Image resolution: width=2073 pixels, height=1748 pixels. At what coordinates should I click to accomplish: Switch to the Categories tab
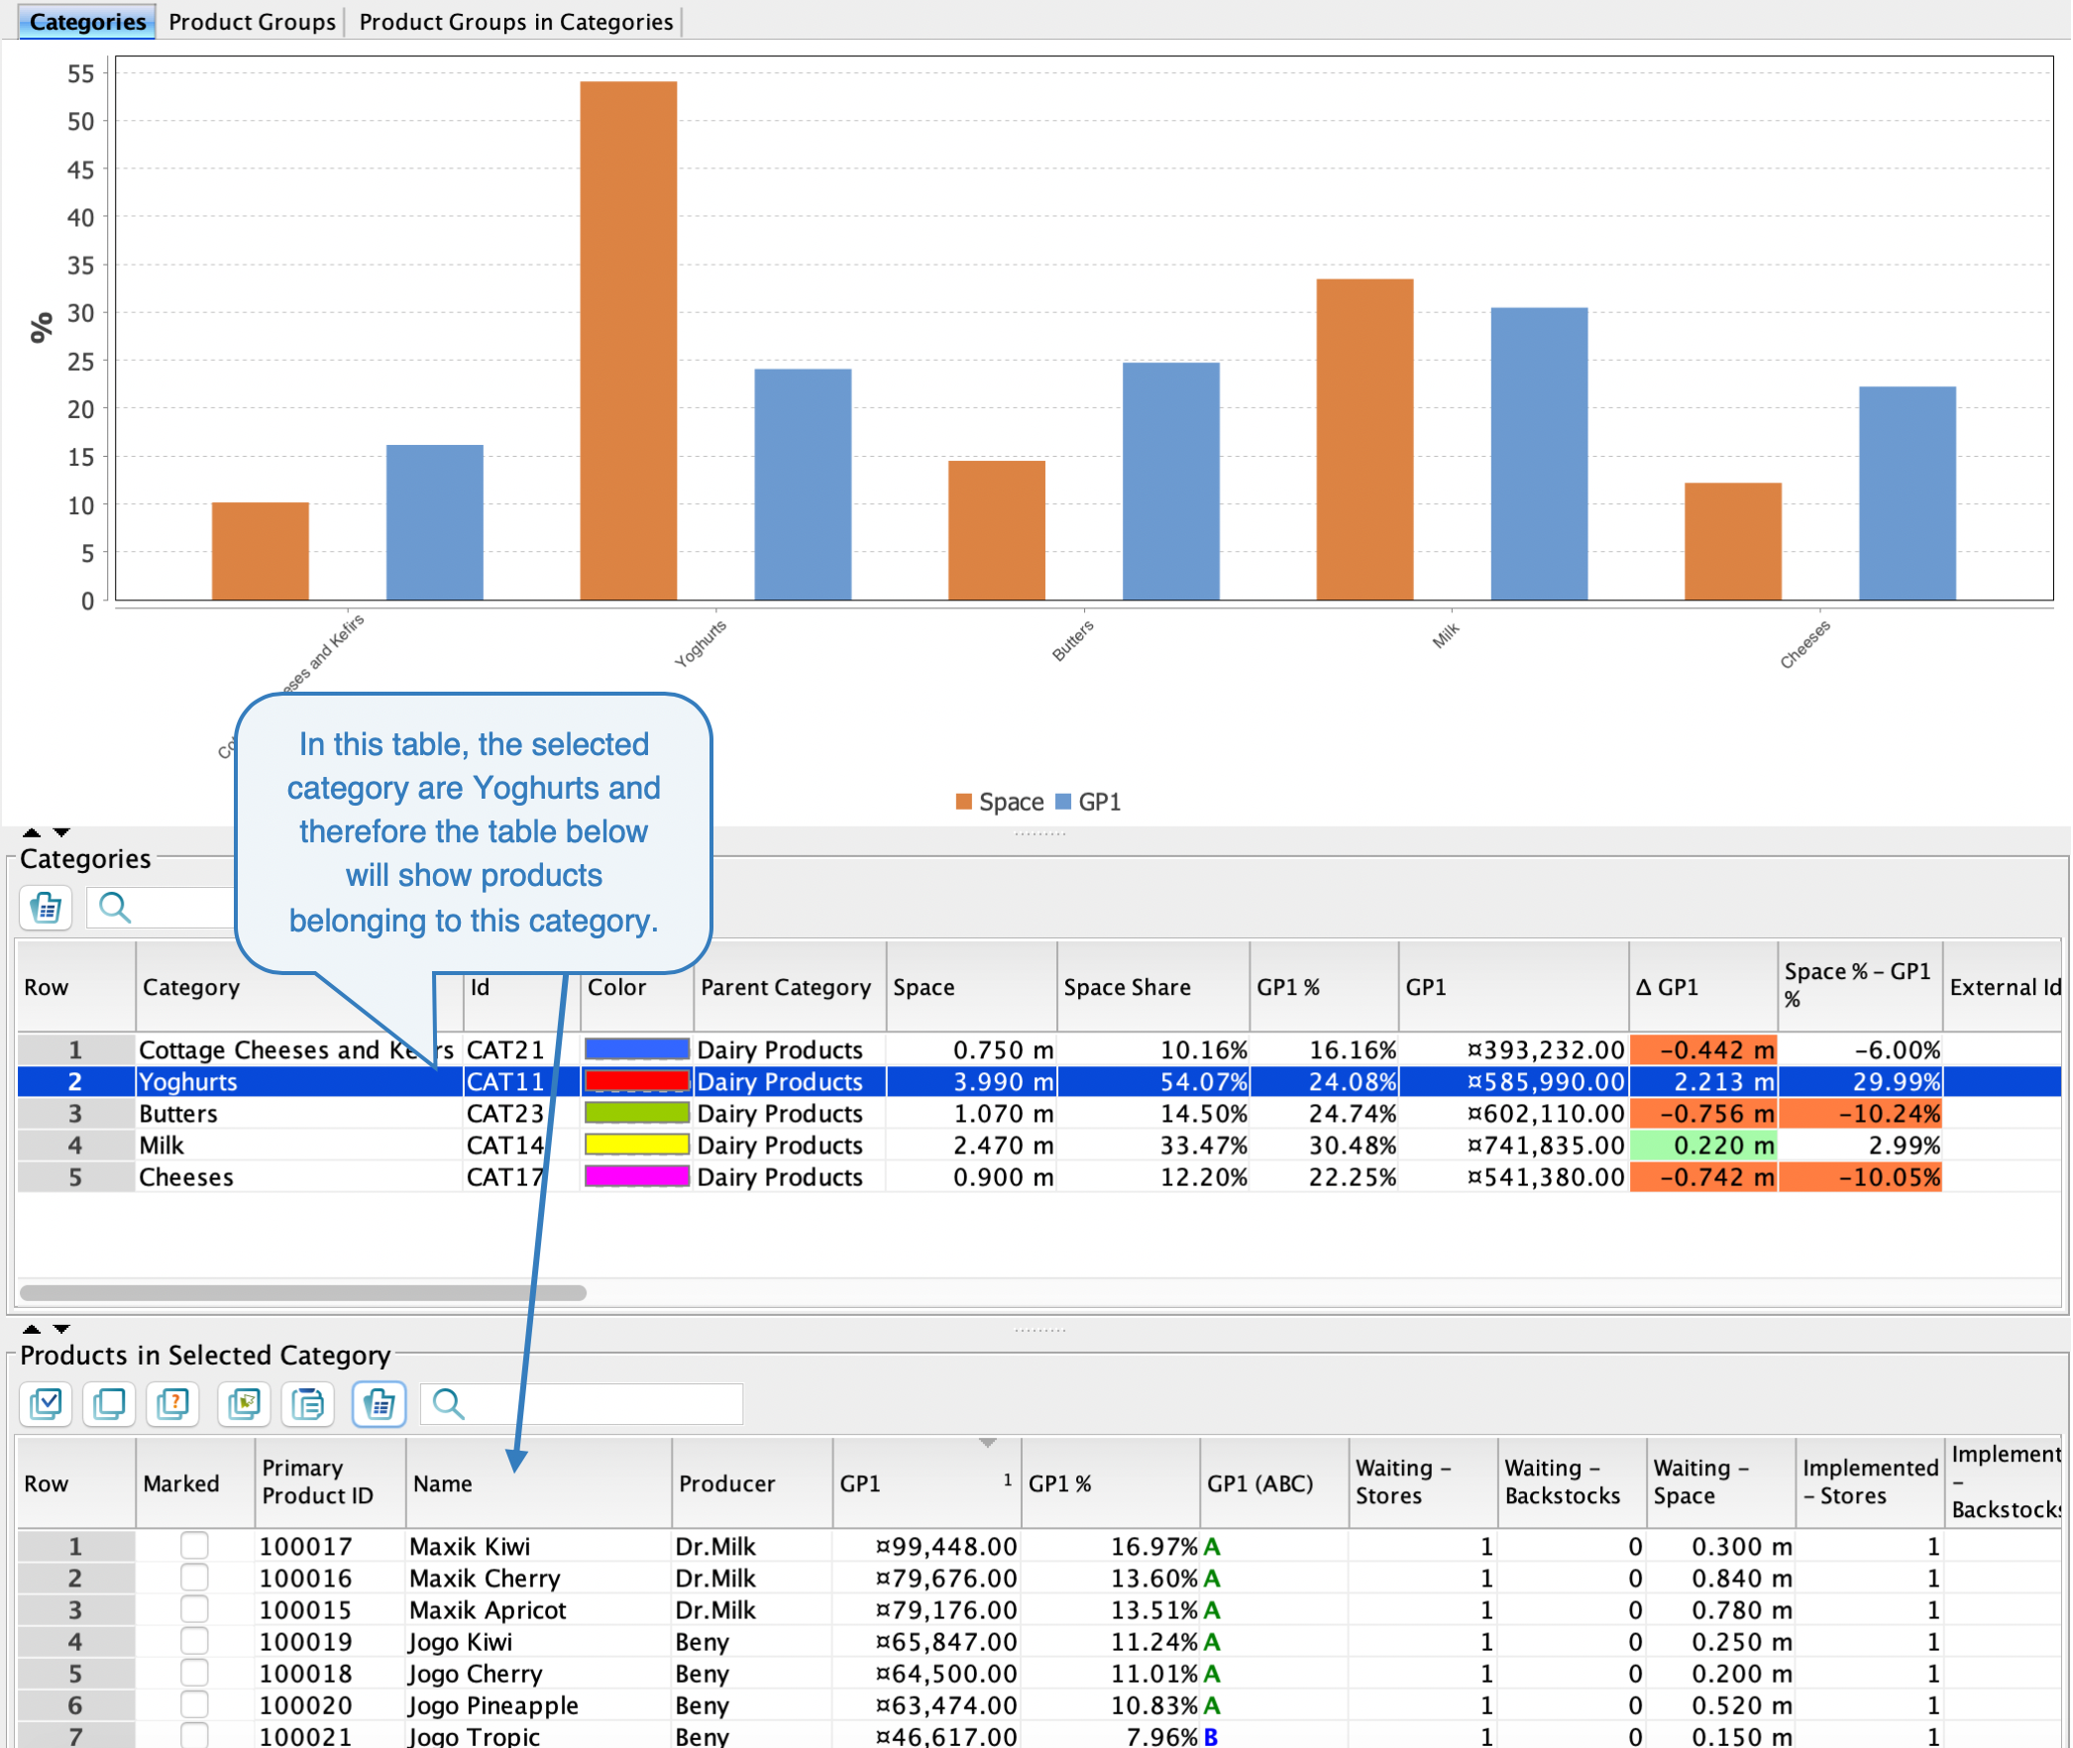(x=87, y=22)
